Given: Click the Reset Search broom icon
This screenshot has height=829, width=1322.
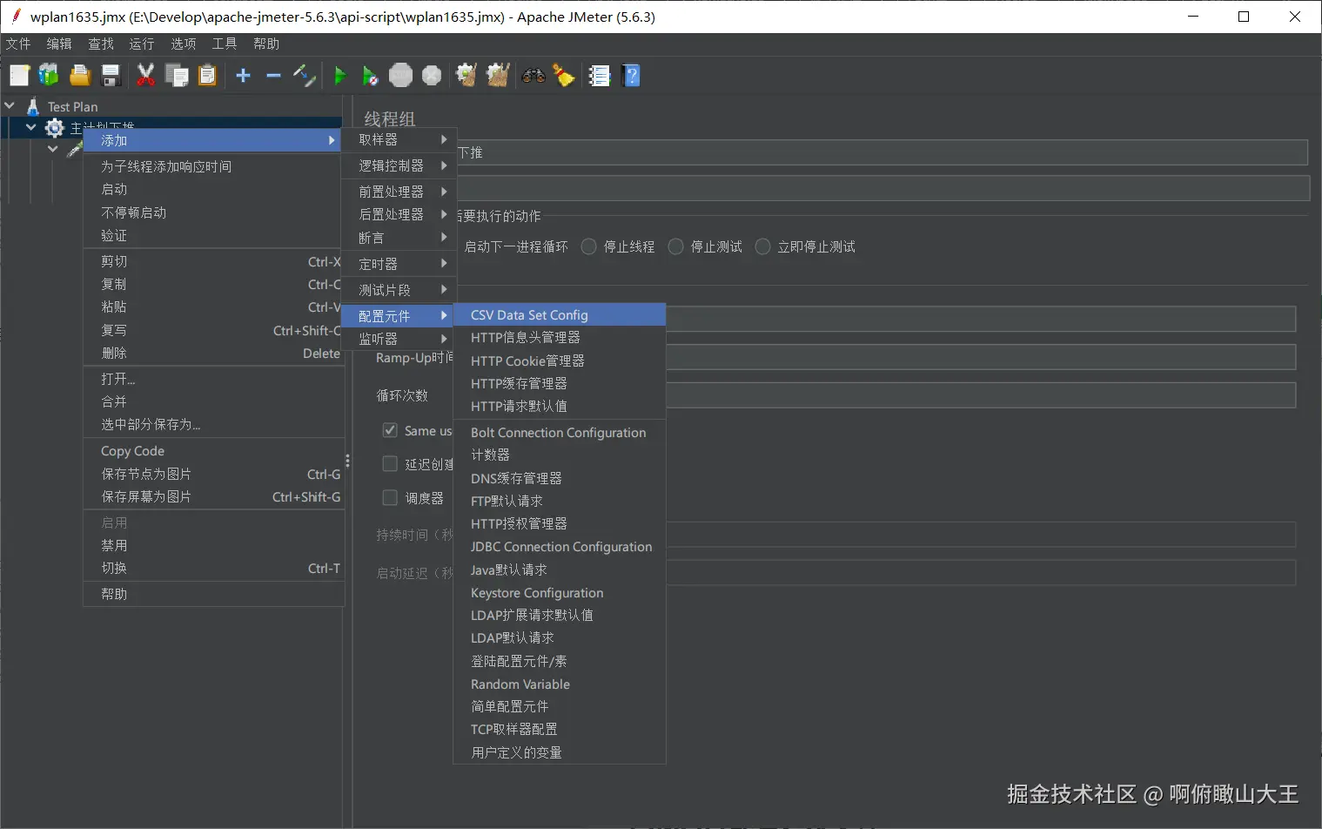Looking at the screenshot, I should point(564,76).
